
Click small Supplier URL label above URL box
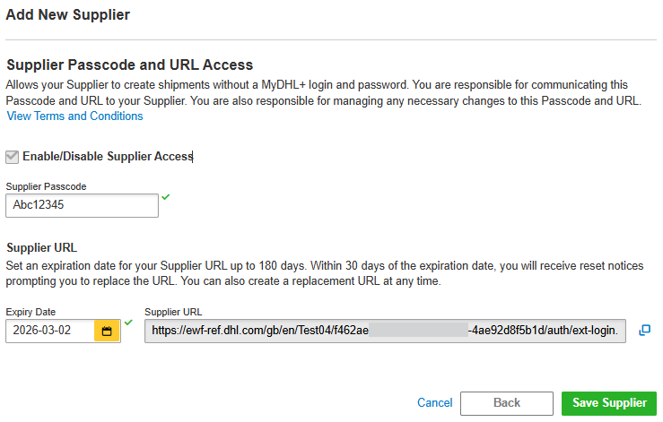173,312
